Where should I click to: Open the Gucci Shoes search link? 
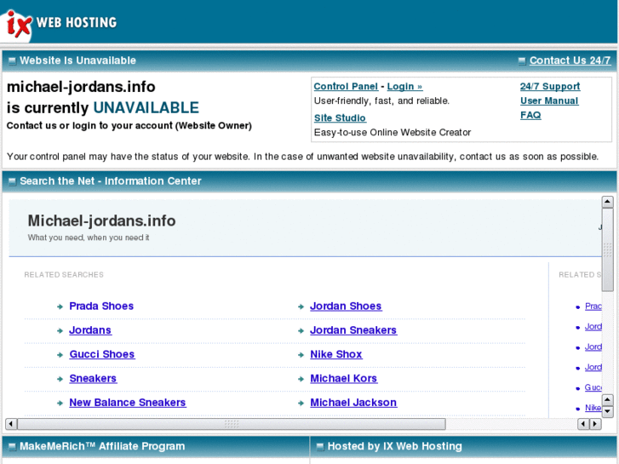coord(102,354)
